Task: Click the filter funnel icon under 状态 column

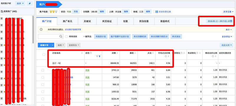Action: (x=97, y=56)
